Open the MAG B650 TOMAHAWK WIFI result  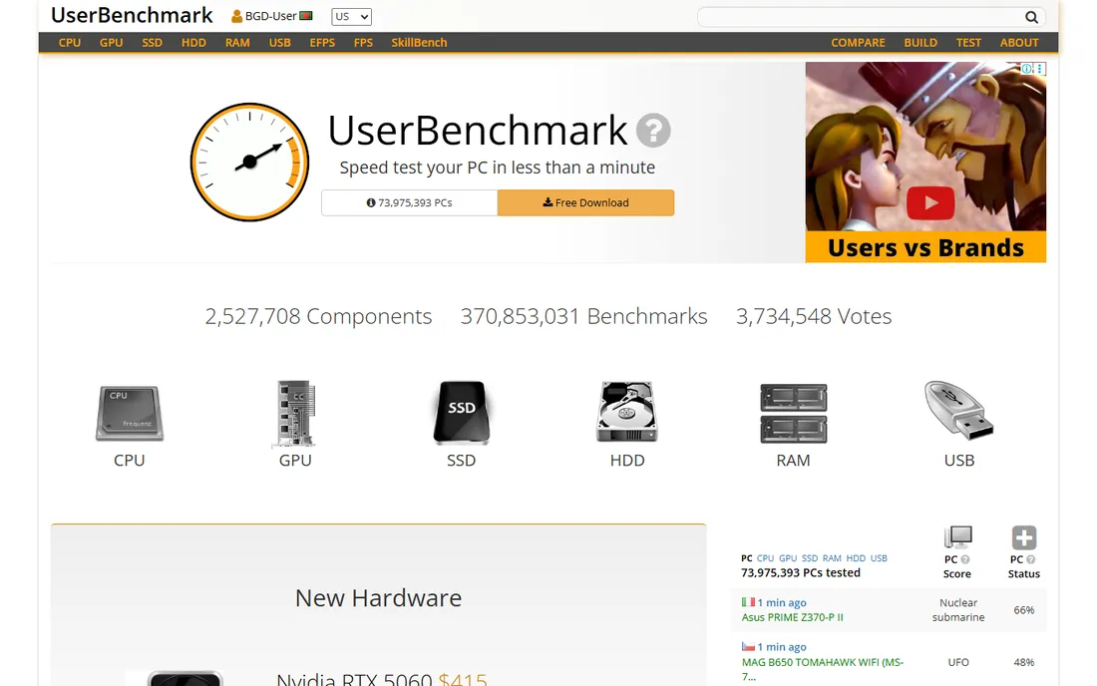tap(822, 668)
